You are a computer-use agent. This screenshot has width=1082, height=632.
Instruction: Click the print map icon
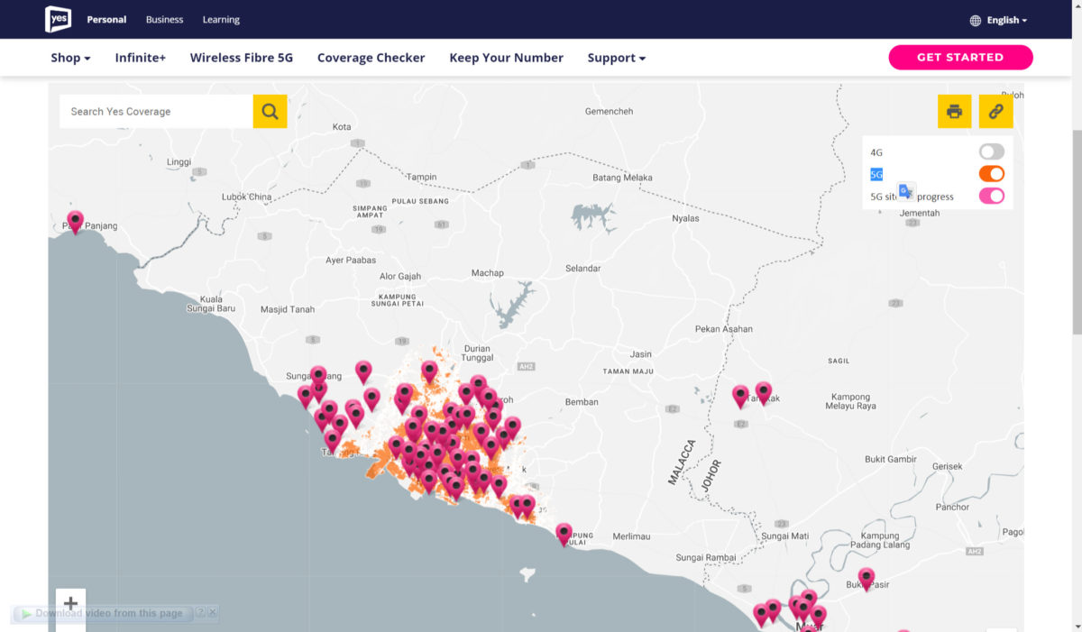[954, 112]
